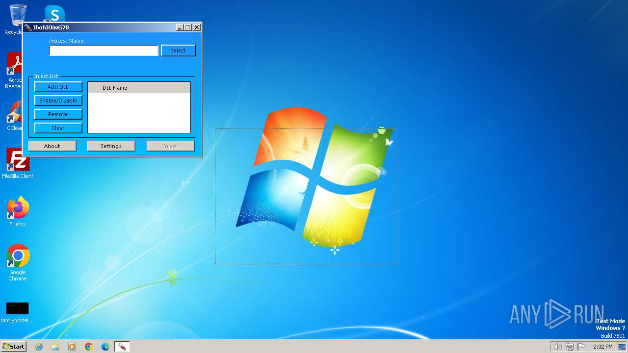
Task: Click the DLL Name column header
Action: point(139,88)
